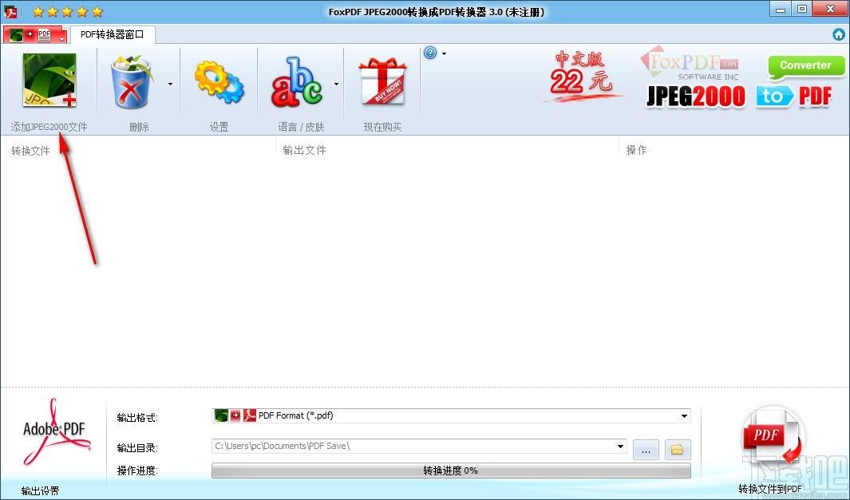The image size is (850, 500).
Task: Click the five-star rating in title bar
Action: click(x=68, y=12)
